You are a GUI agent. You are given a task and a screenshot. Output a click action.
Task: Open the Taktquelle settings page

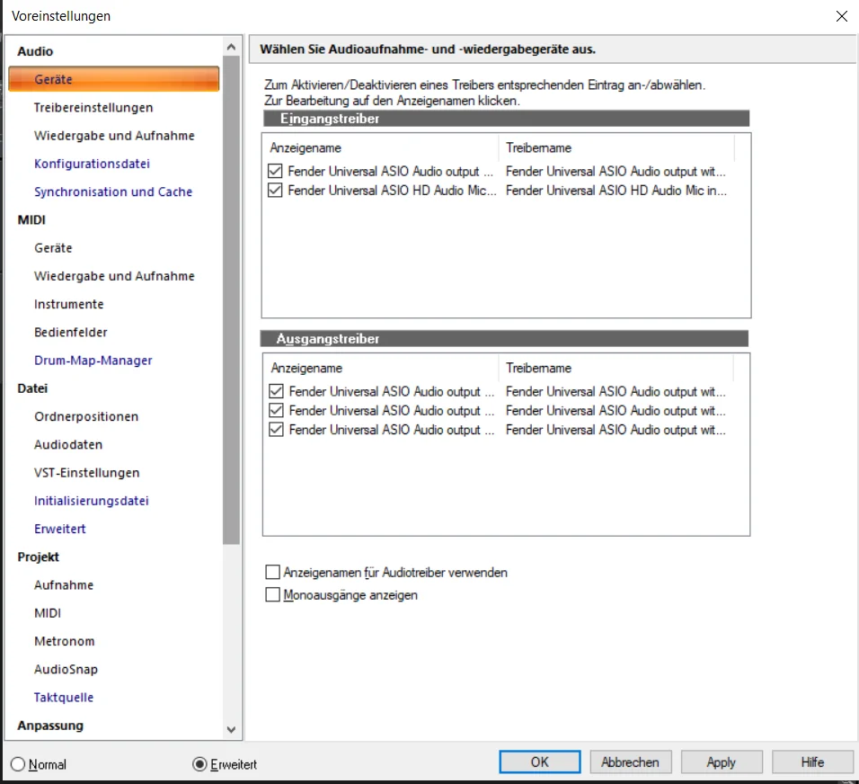64,698
